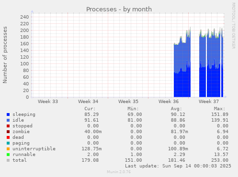Click the 'Week 37' axis label
The width and height of the screenshot is (238, 177).
209,102
